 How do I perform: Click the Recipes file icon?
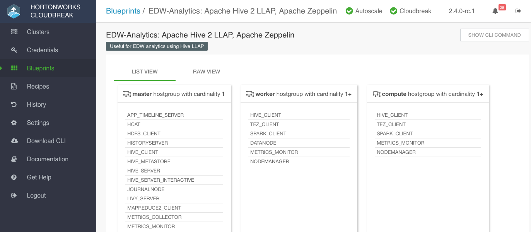14,86
